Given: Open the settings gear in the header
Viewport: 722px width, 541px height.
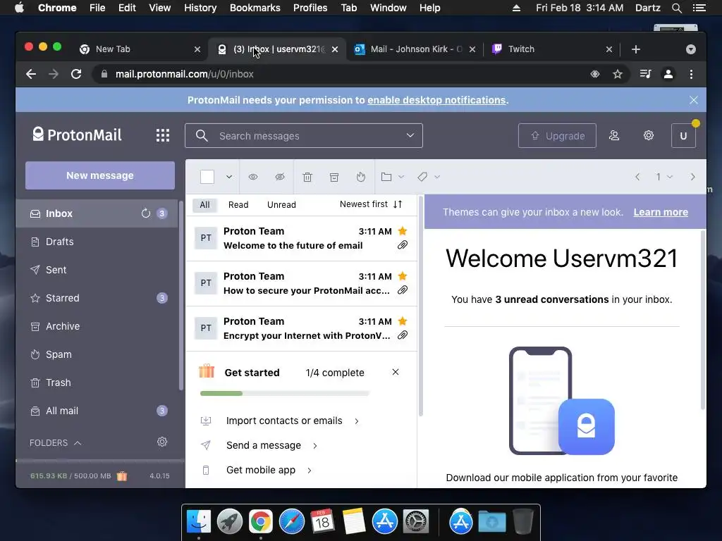Looking at the screenshot, I should 649,135.
